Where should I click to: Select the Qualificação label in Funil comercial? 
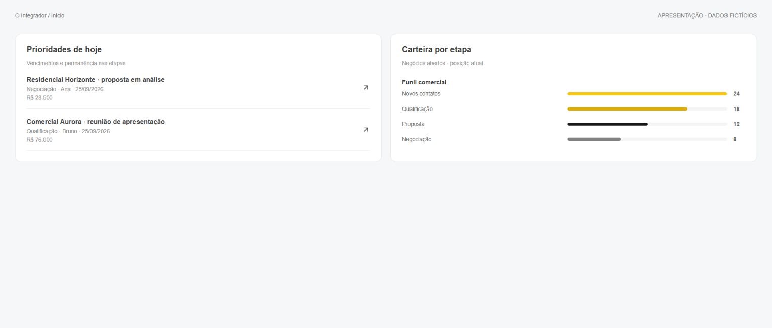pyautogui.click(x=417, y=109)
